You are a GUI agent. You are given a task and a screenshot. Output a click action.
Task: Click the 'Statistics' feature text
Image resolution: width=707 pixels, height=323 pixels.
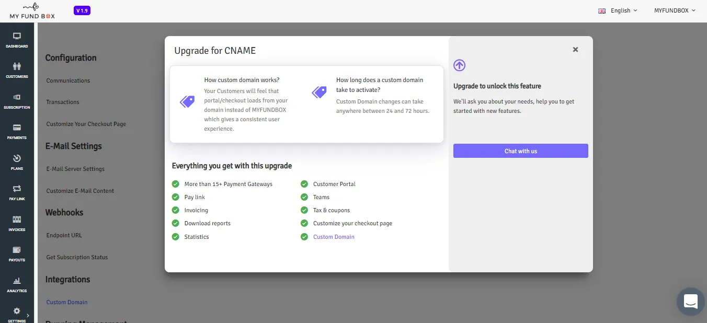click(x=197, y=237)
